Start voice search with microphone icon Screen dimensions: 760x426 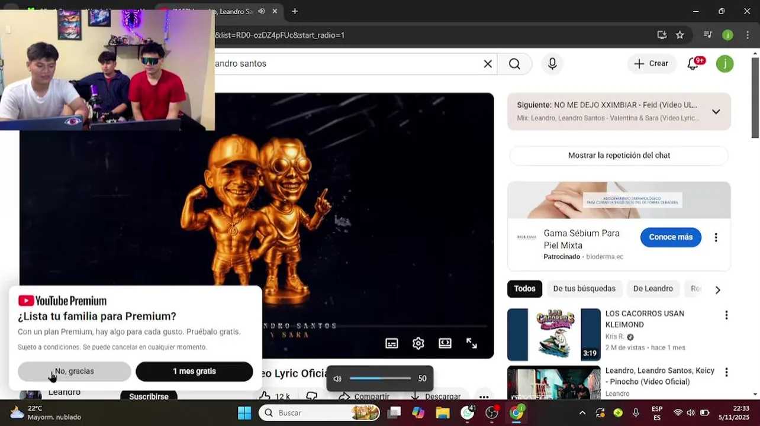552,64
